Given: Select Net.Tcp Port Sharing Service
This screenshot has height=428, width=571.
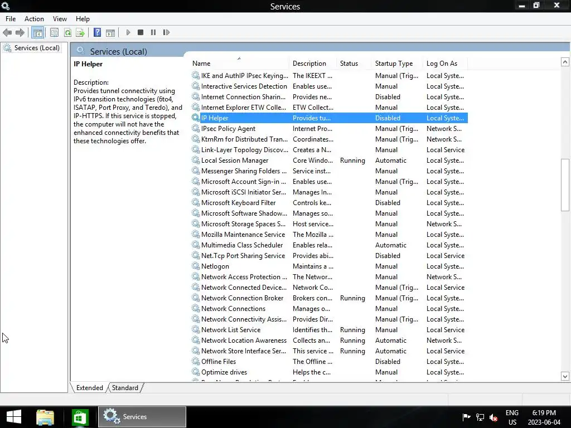Looking at the screenshot, I should tap(329, 255).
